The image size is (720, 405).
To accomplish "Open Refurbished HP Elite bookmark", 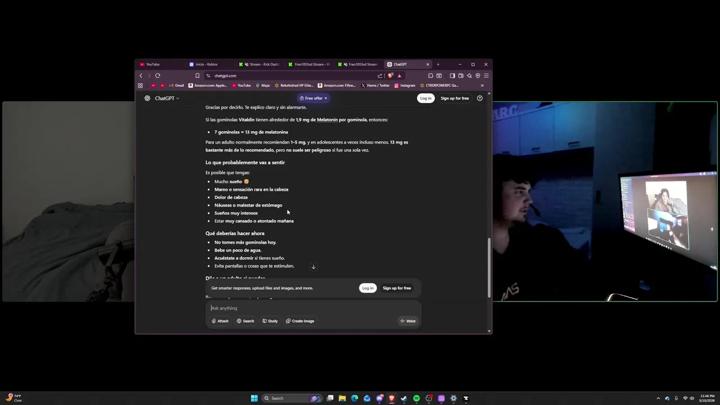I will [x=294, y=85].
